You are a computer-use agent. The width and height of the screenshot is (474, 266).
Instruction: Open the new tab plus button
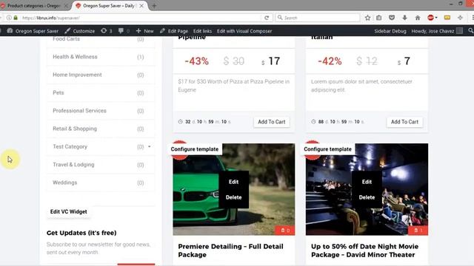(x=154, y=6)
